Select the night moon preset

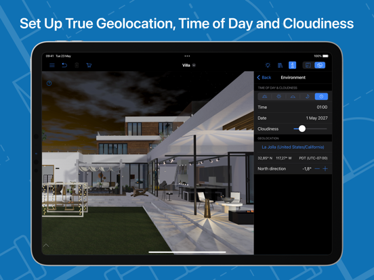(x=307, y=97)
